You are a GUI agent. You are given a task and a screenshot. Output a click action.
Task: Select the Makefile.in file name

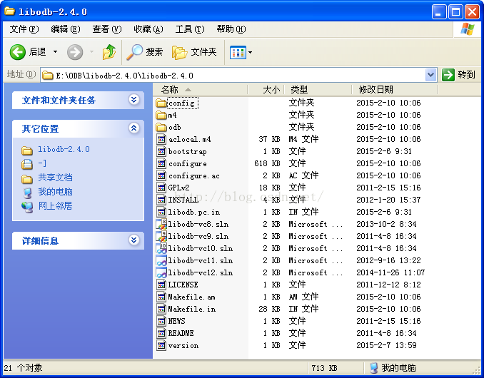coord(192,309)
